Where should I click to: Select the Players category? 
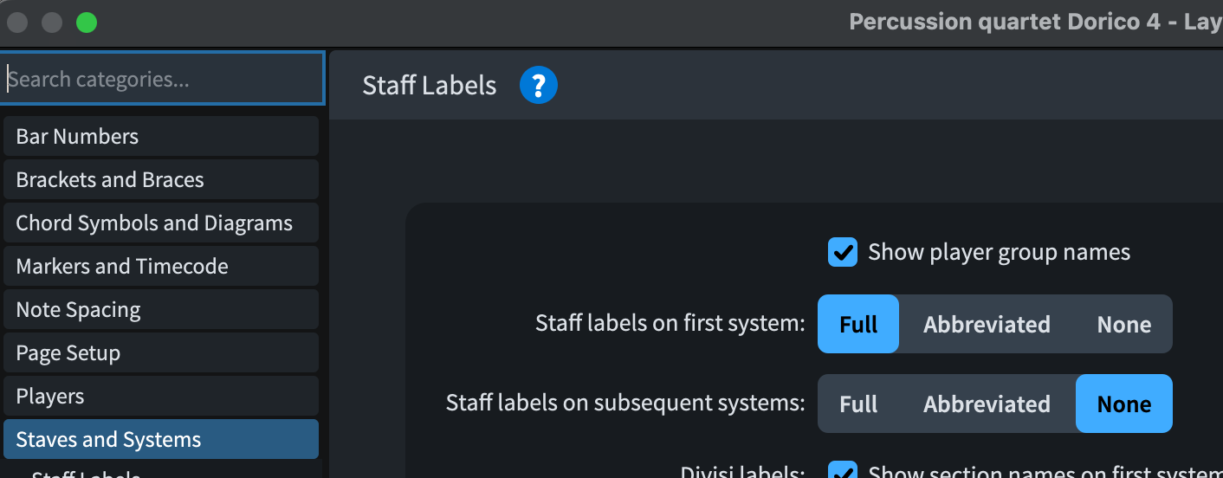tap(161, 397)
